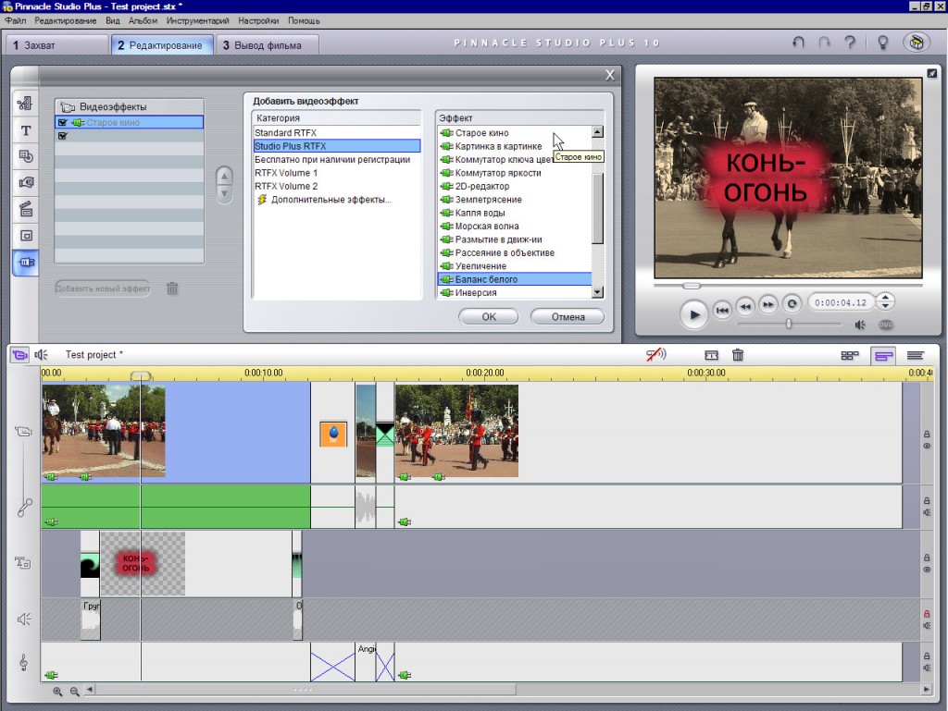948x711 pixels.
Task: Open the Редактирование menu
Action: [x=66, y=20]
